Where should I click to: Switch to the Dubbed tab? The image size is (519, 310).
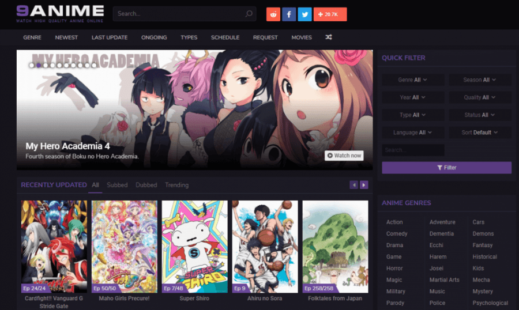tap(146, 185)
